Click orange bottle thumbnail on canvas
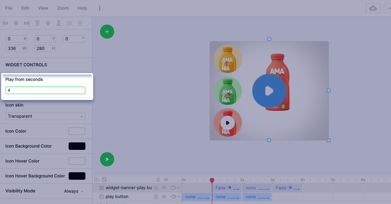This screenshot has width=391, height=204. [x=228, y=59]
